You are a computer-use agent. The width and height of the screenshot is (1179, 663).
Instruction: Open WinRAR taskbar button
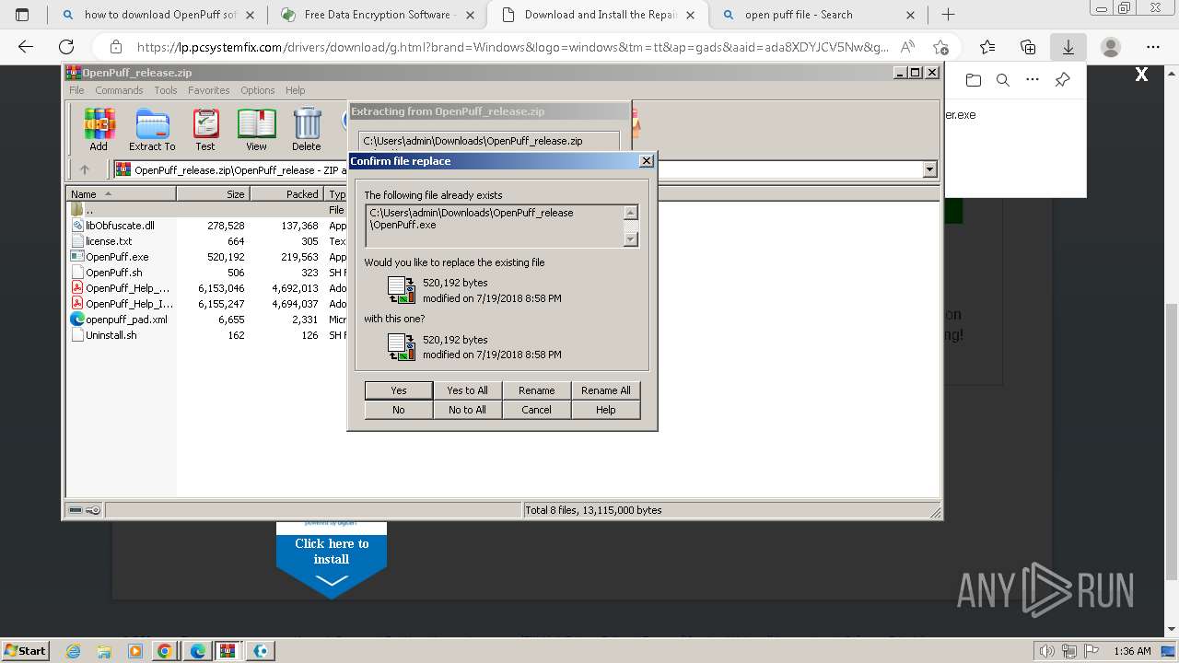pos(228,651)
